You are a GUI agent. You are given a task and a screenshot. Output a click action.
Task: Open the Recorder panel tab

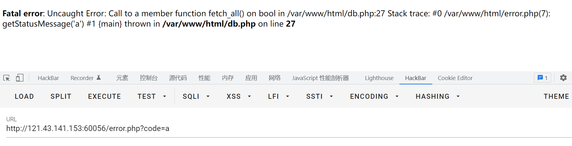[x=85, y=78]
